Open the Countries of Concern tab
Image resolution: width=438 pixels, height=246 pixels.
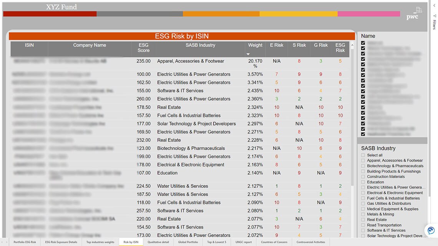[274, 242]
